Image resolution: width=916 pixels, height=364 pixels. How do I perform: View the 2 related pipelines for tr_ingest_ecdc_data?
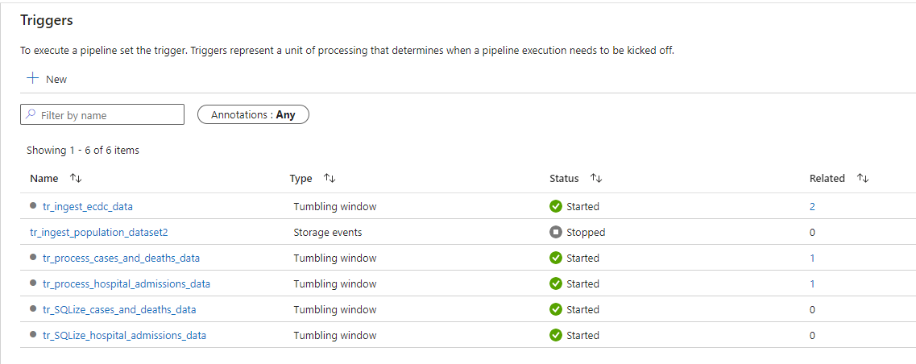click(812, 206)
